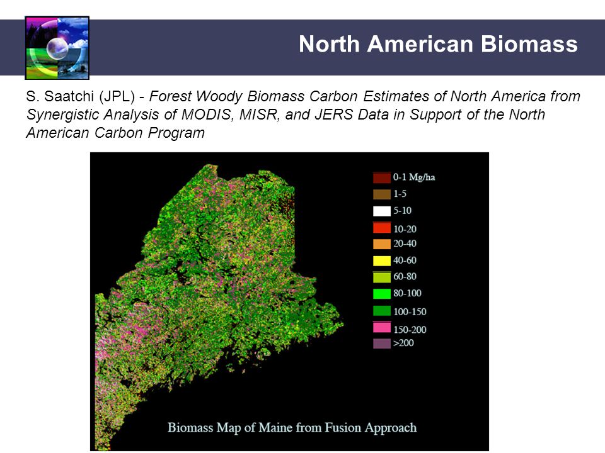Screen dimensions: 605x453
Task: Click the S. Saatchi (JPL) author text
Action: pos(80,96)
